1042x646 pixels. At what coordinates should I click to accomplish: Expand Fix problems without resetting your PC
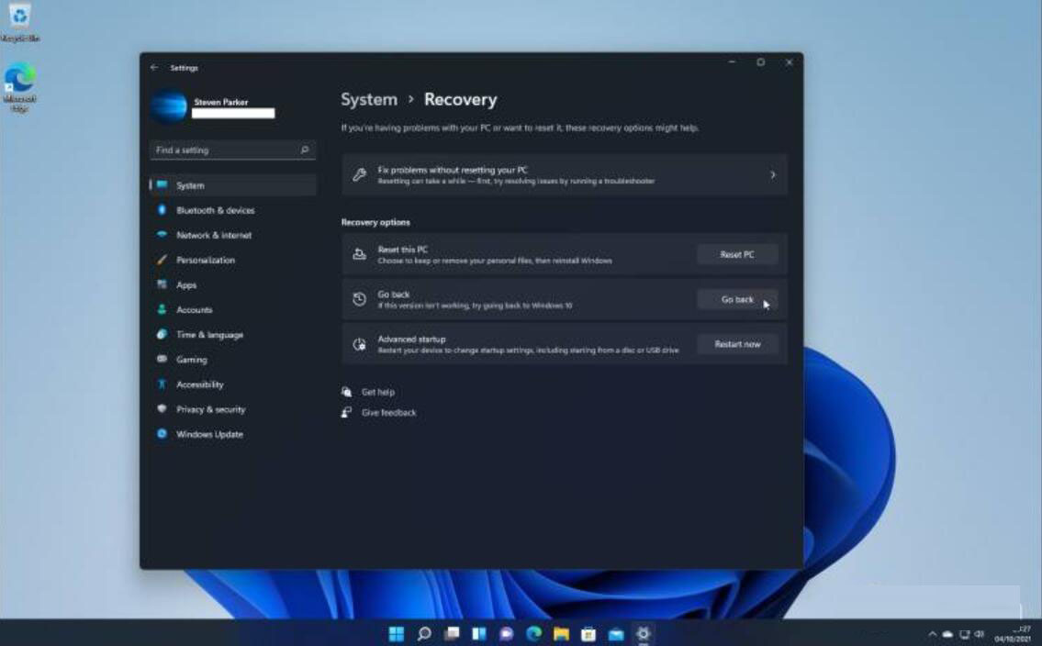tap(564, 174)
